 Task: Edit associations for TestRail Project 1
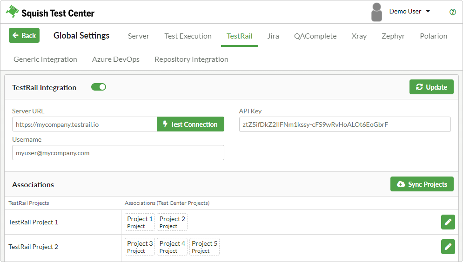(448, 222)
